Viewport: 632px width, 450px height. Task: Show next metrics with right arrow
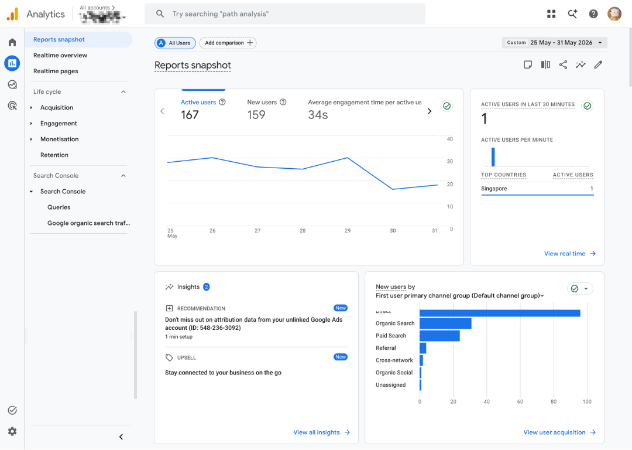click(430, 111)
